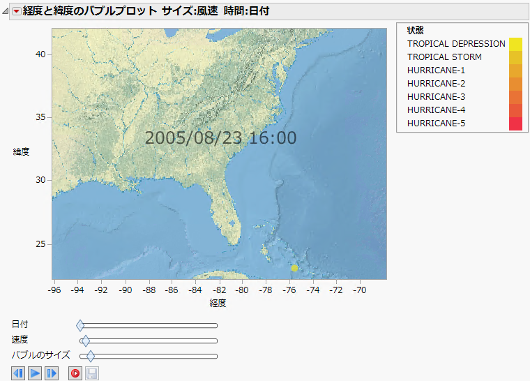Start recording the animation
This screenshot has width=530, height=381.
point(75,373)
